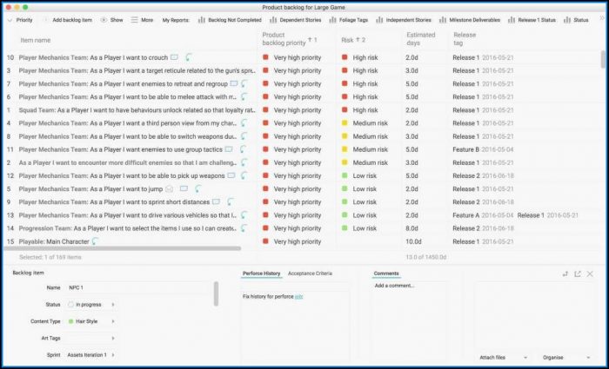Click the dock-position icon left of pop-out icon

[x=565, y=274]
